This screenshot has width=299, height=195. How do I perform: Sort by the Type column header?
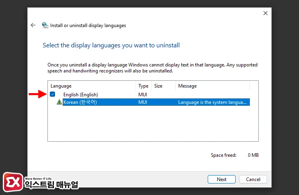coord(143,86)
